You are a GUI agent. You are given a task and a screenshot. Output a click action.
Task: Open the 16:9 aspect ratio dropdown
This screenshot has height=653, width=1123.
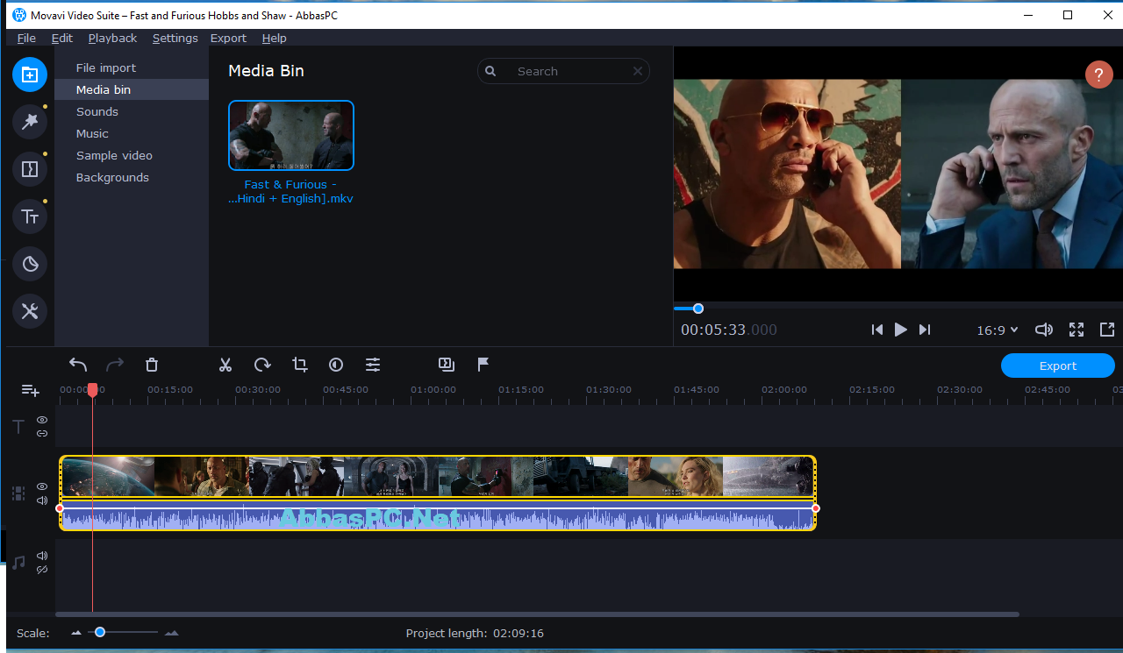pyautogui.click(x=998, y=330)
